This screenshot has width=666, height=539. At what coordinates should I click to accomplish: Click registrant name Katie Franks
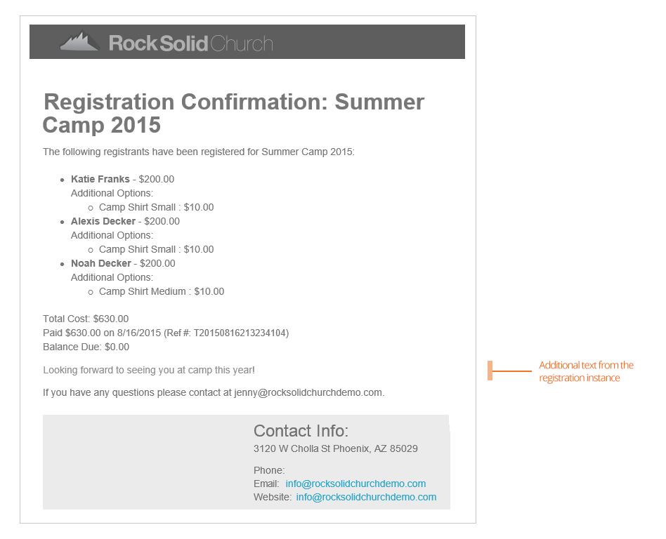coord(100,179)
